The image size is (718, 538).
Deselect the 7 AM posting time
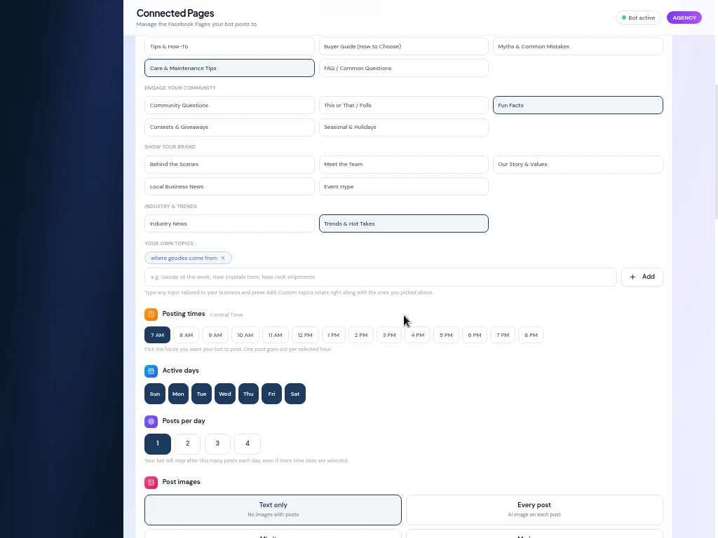pyautogui.click(x=158, y=335)
